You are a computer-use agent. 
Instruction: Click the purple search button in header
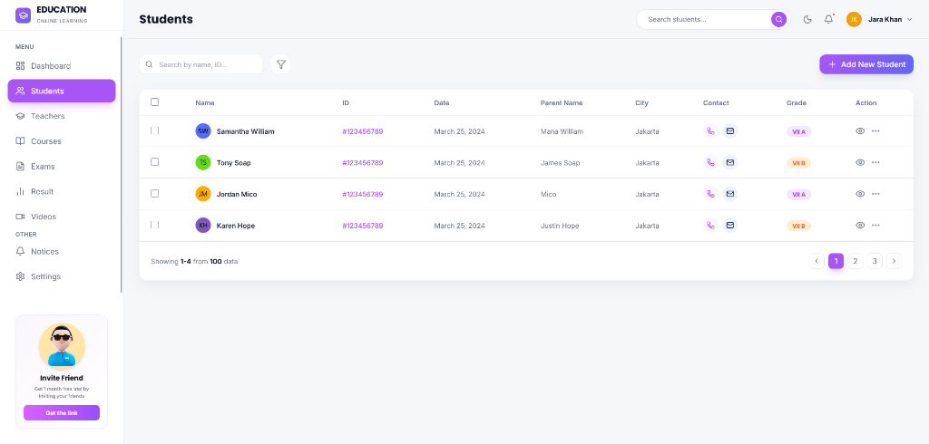[x=778, y=19]
